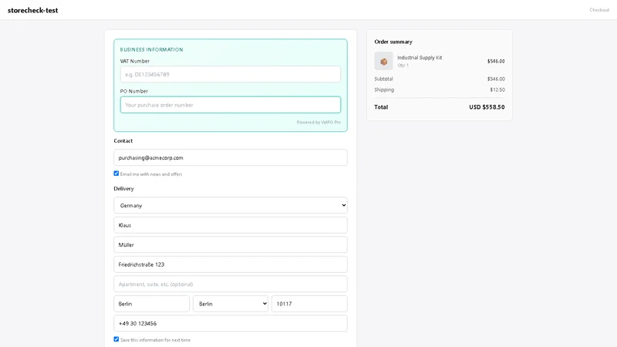Screen dimensions: 617x347
Task: Click the Apartment, suite optional field
Action: [x=230, y=284]
